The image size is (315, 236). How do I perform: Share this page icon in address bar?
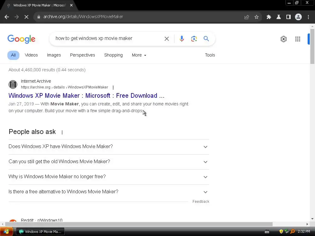pos(246,17)
